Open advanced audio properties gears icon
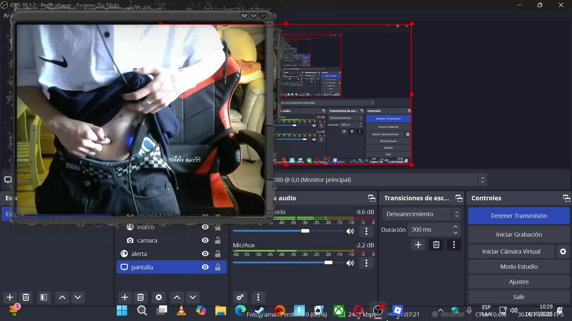 pyautogui.click(x=240, y=297)
